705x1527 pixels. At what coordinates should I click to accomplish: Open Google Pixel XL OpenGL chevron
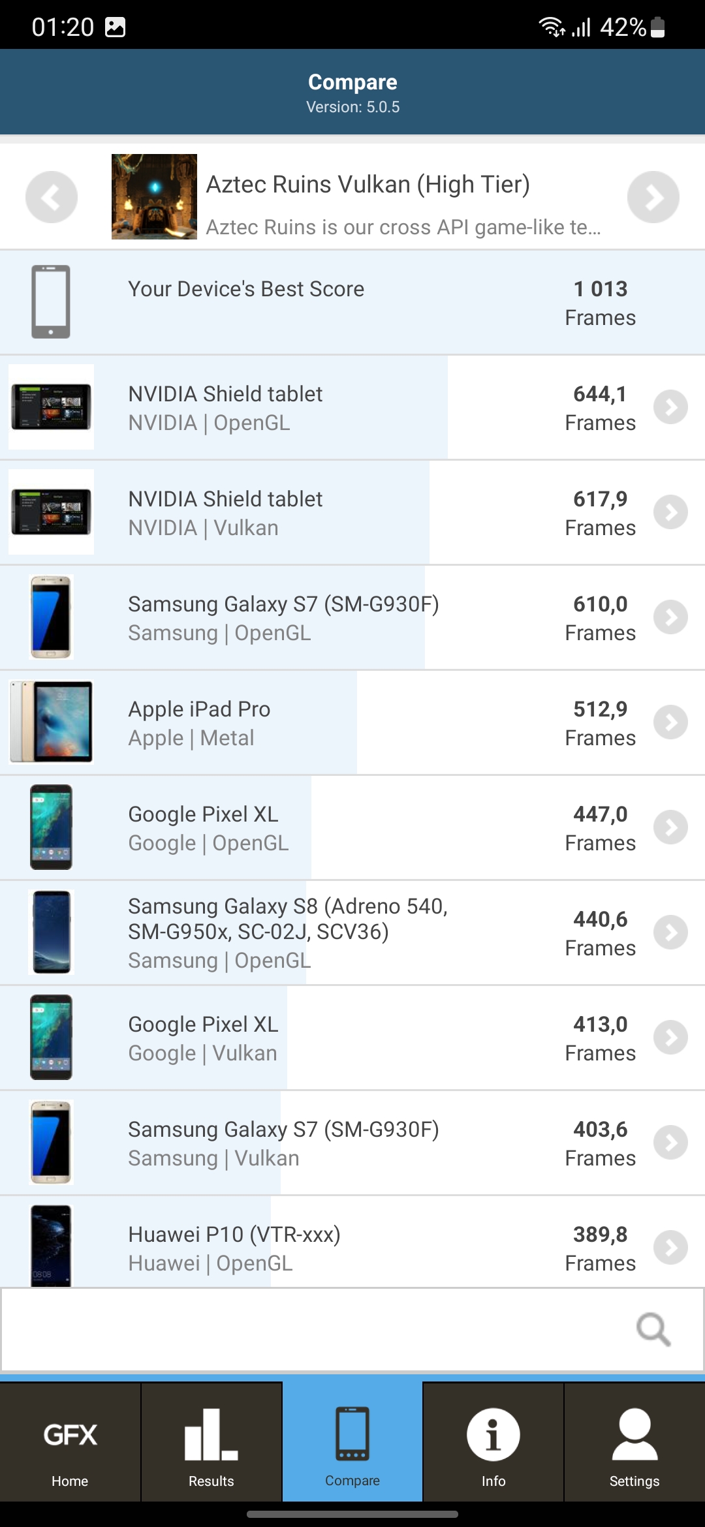coord(671,828)
